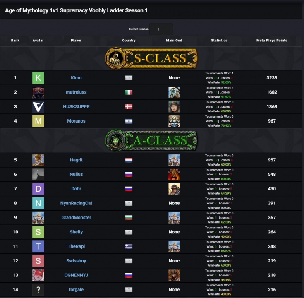The height and width of the screenshot is (298, 304).
Task: Sort by Meta Plays Points column header
Action: coord(272,41)
